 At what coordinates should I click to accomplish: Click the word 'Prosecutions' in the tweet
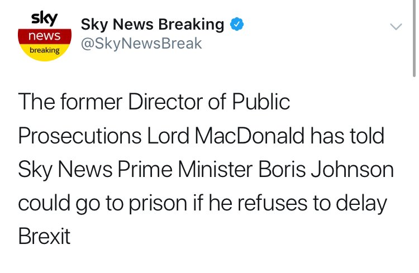[80, 136]
